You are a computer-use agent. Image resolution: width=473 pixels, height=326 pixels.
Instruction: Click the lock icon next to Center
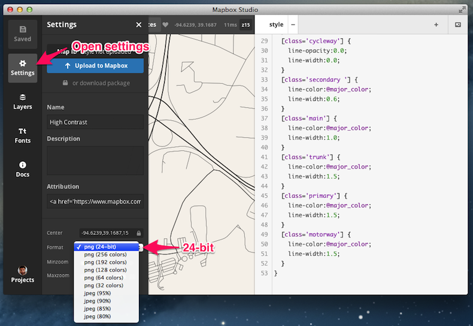pos(138,233)
